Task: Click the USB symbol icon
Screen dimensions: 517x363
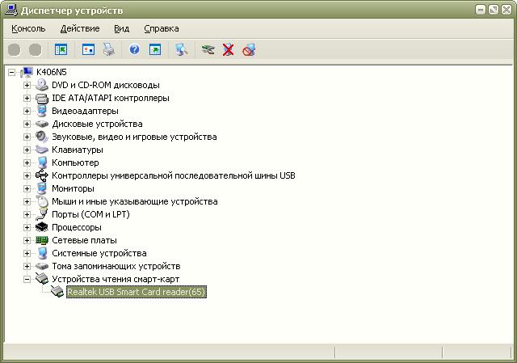Action: coord(41,175)
